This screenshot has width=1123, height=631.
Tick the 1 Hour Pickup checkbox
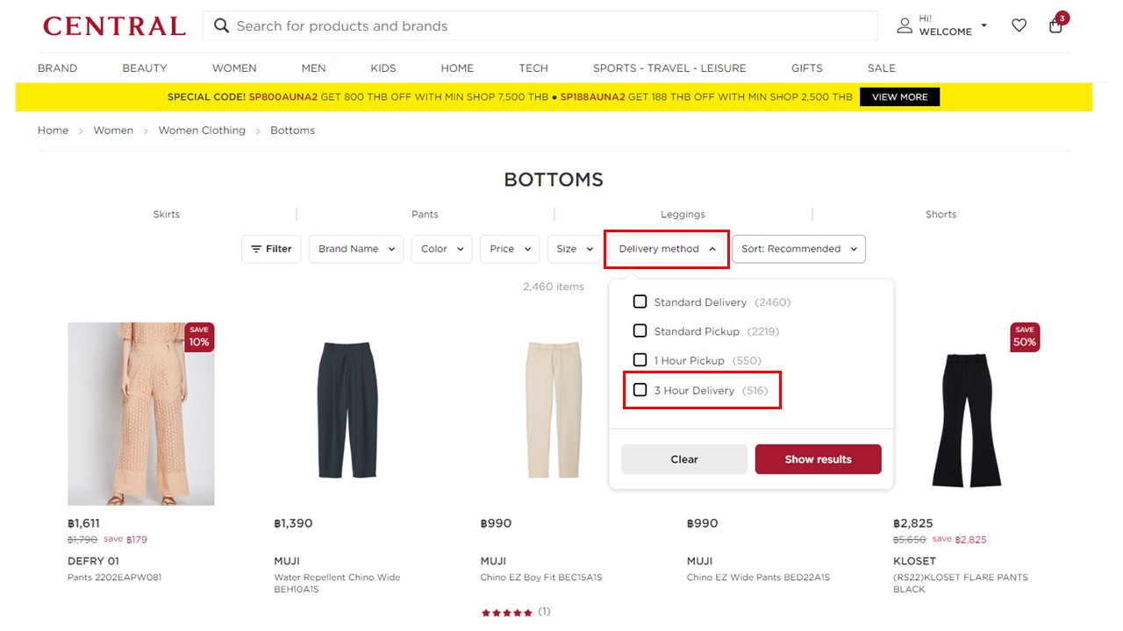pos(640,360)
